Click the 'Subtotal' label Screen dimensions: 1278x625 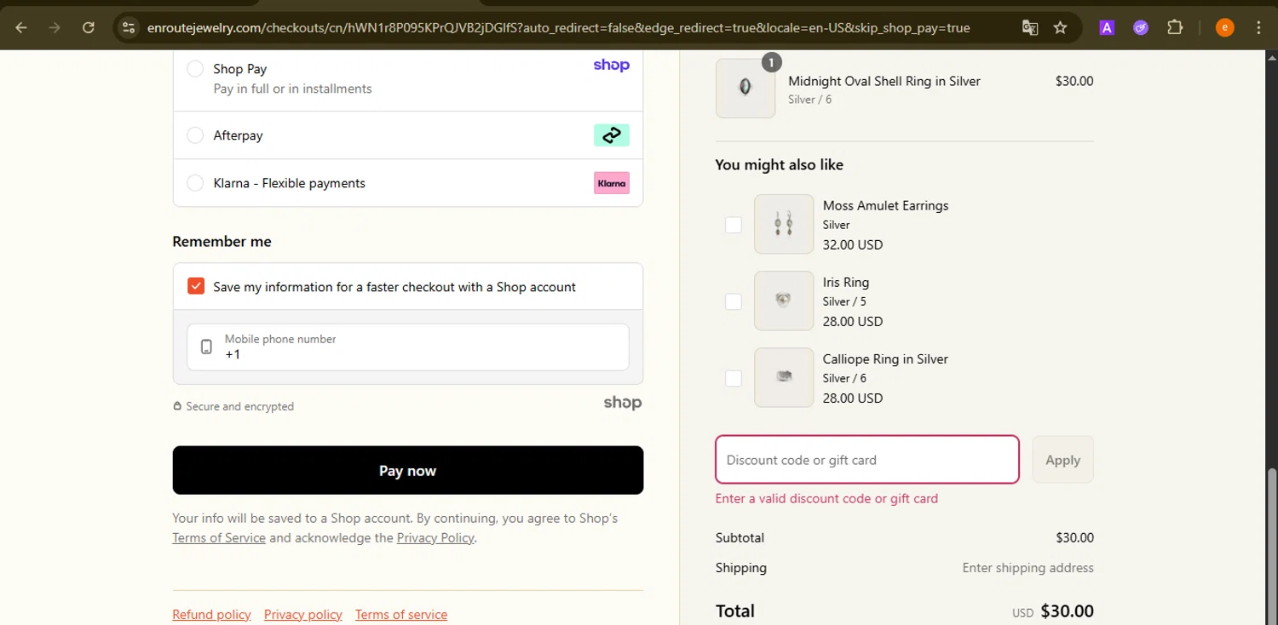(740, 537)
